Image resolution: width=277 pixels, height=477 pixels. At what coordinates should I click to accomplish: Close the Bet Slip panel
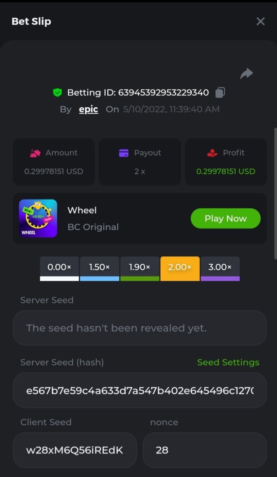260,21
